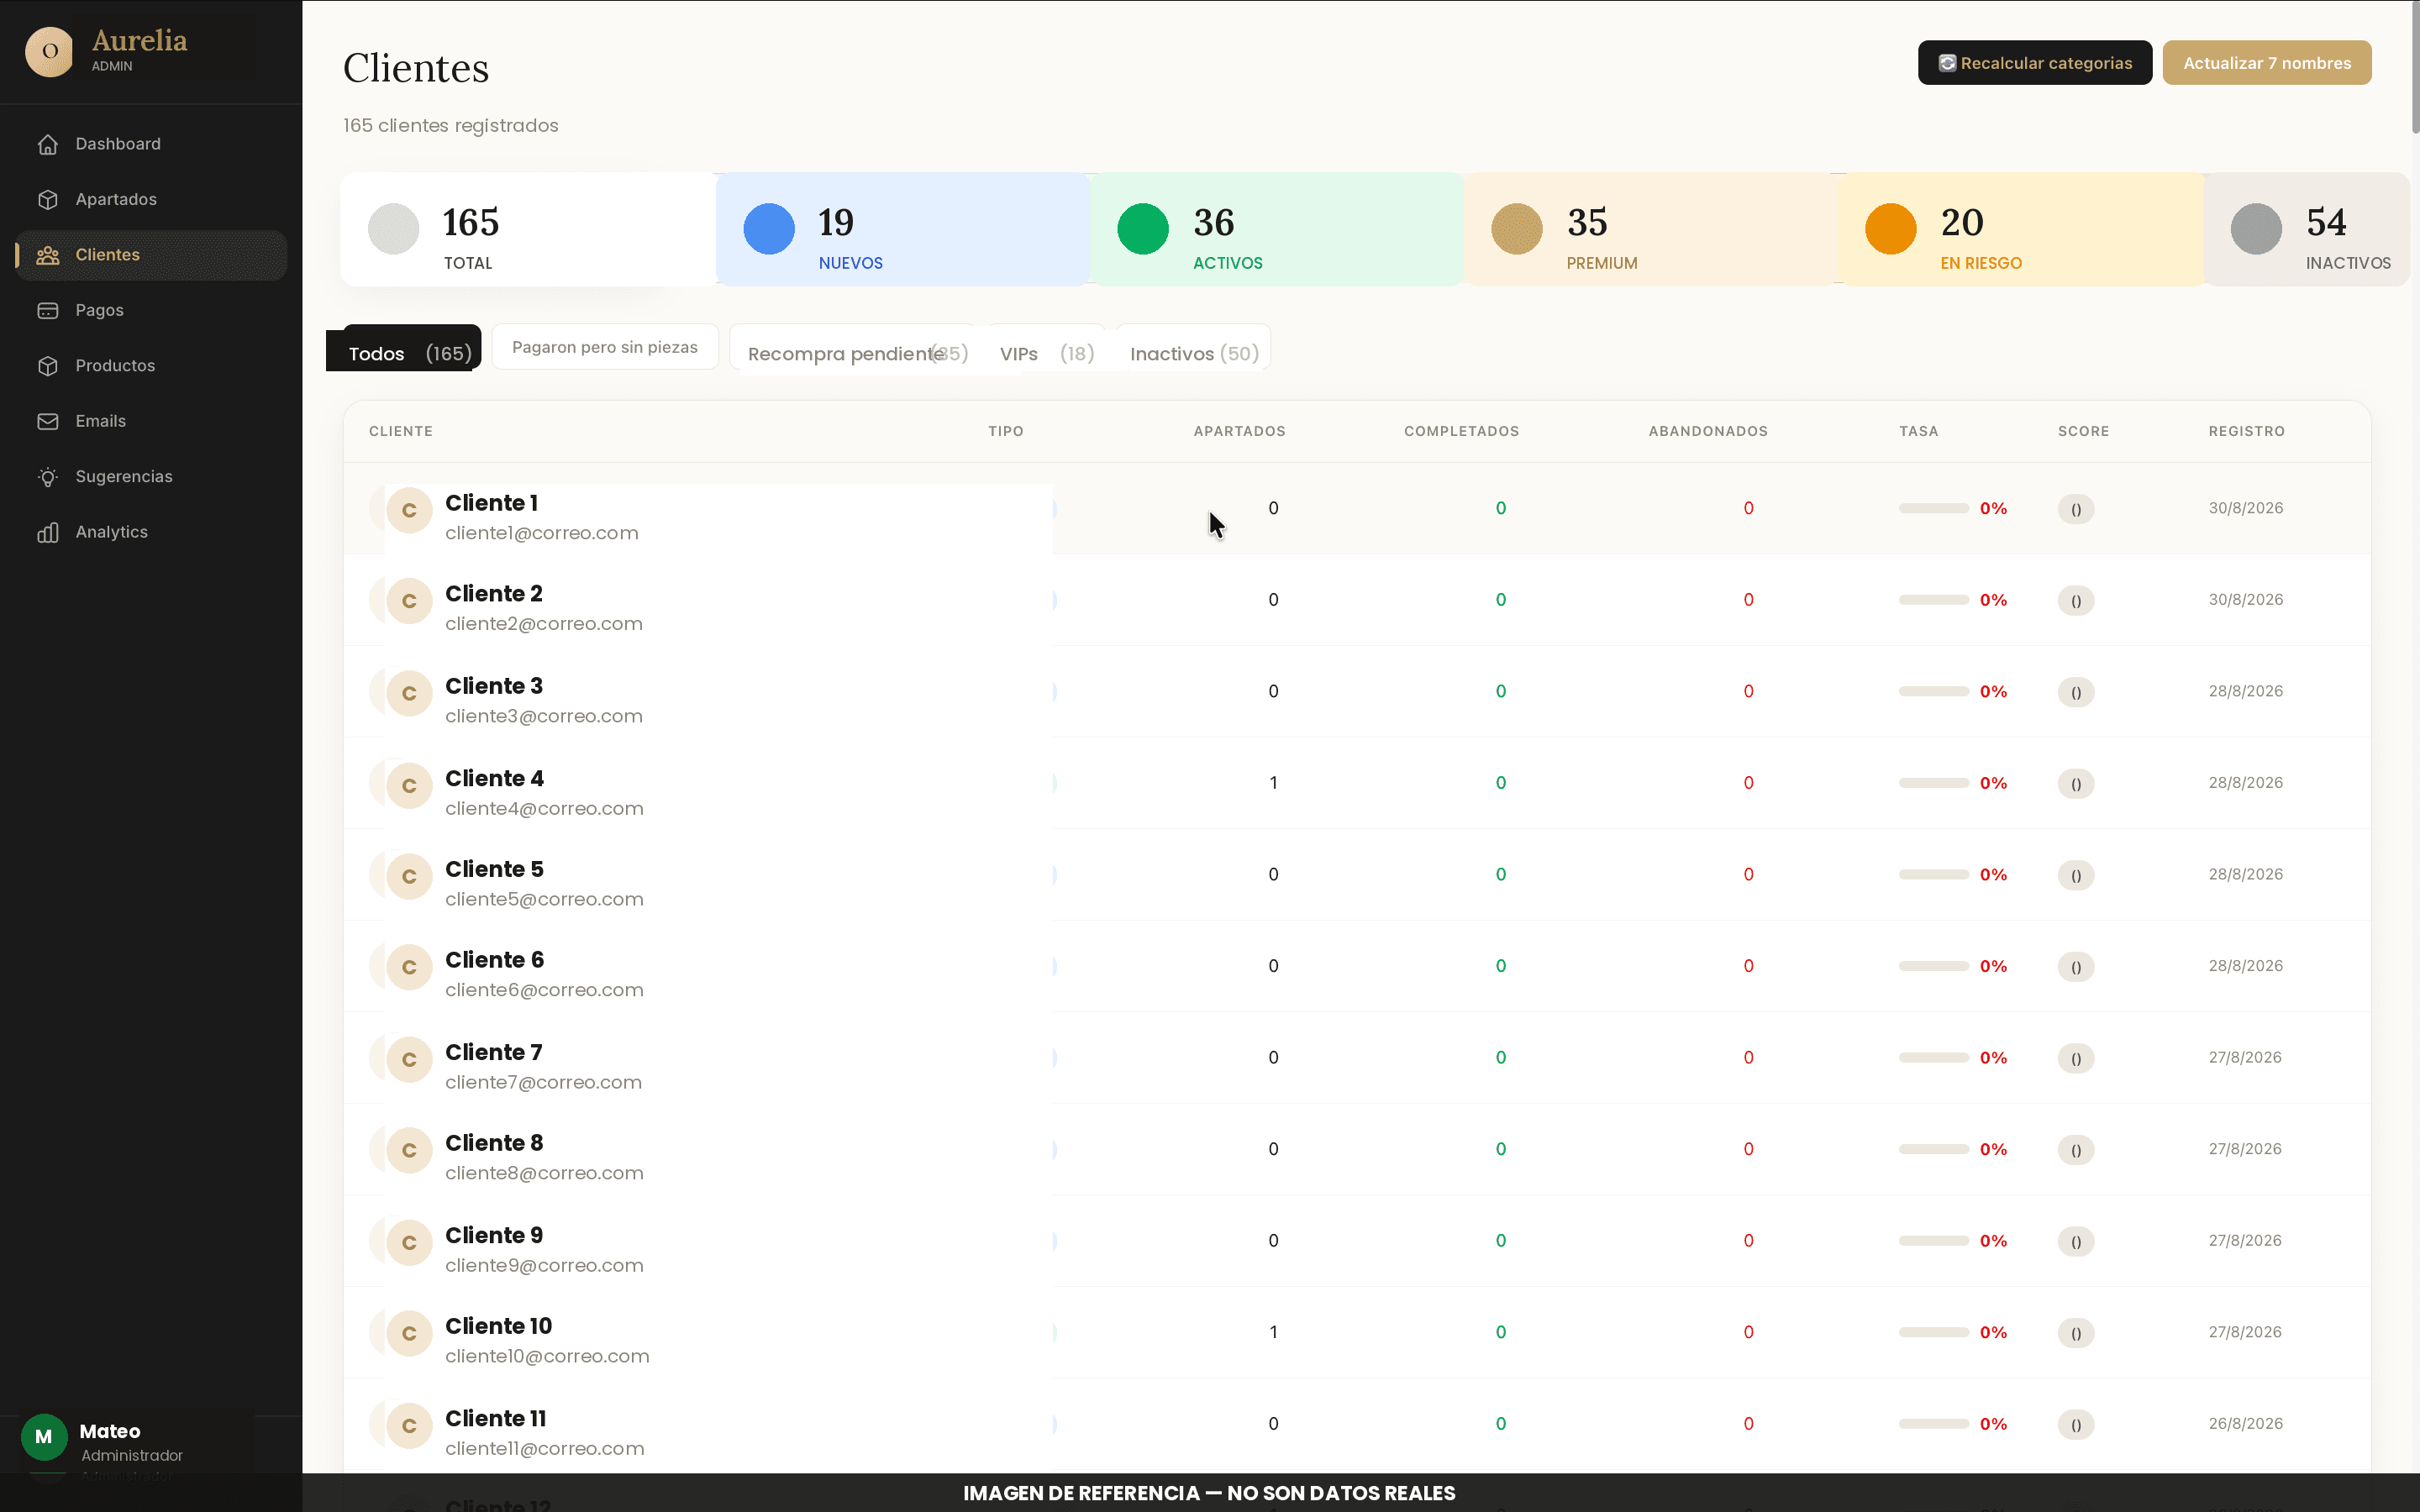Click Cliente 1 avatar circle

point(409,510)
